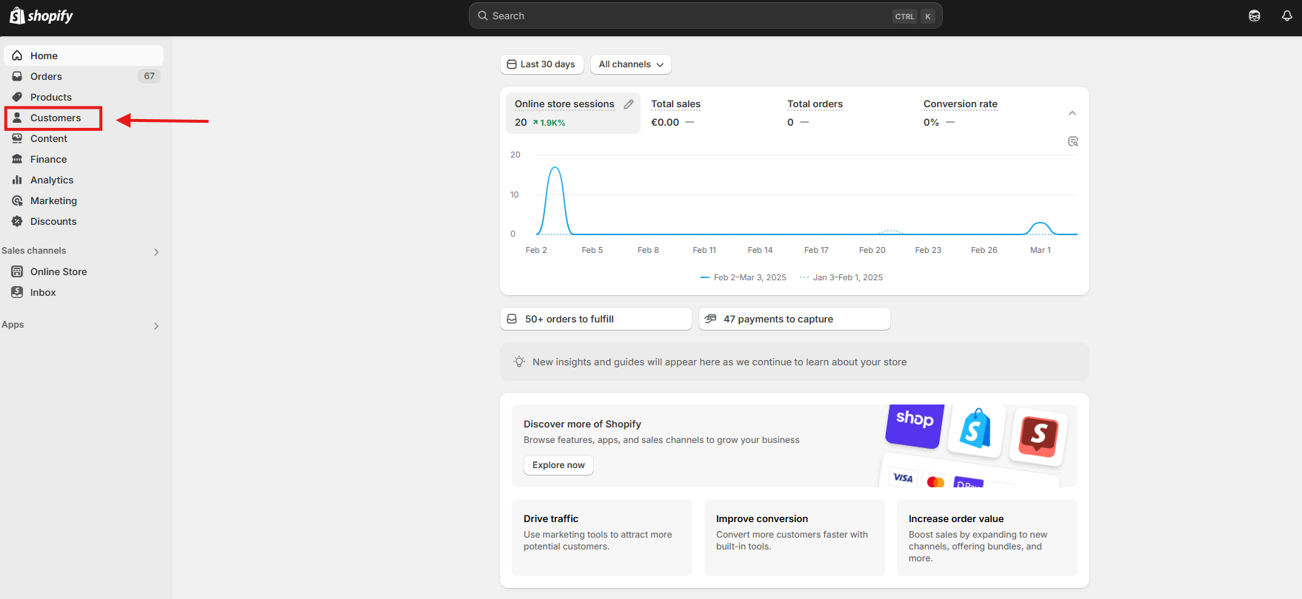Click the €0.00 total sales value
The width and height of the screenshot is (1302, 599).
click(665, 123)
